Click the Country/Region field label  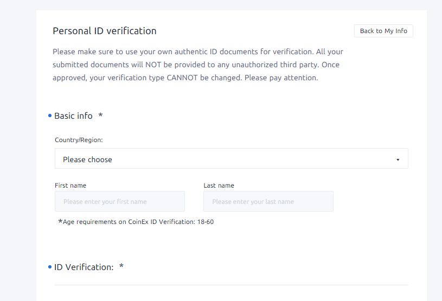pyautogui.click(x=79, y=140)
